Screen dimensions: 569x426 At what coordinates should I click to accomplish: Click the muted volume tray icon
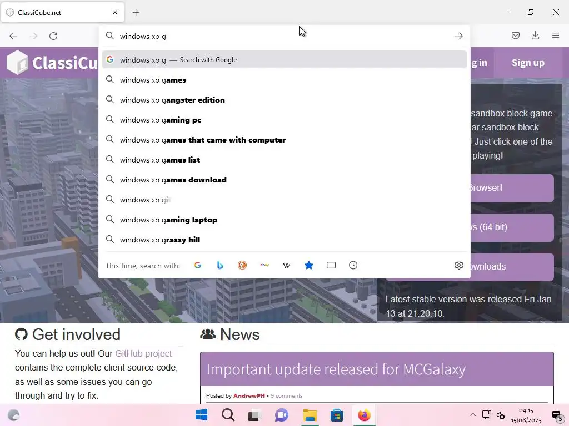pos(501,415)
